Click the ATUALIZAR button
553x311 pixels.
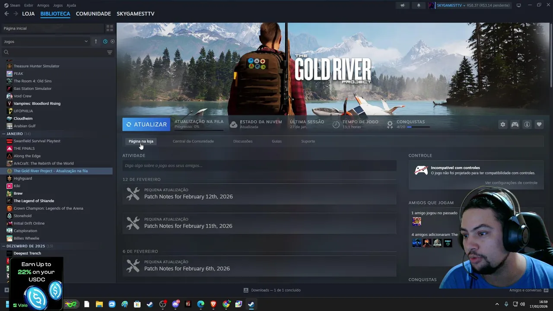point(146,124)
